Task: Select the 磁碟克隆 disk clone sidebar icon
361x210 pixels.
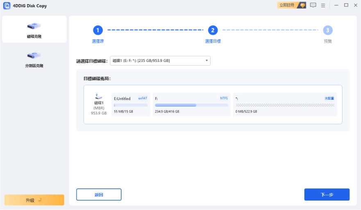Action: (34, 26)
